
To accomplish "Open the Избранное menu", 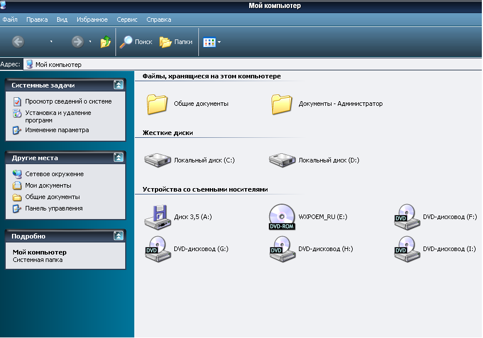I will point(92,19).
